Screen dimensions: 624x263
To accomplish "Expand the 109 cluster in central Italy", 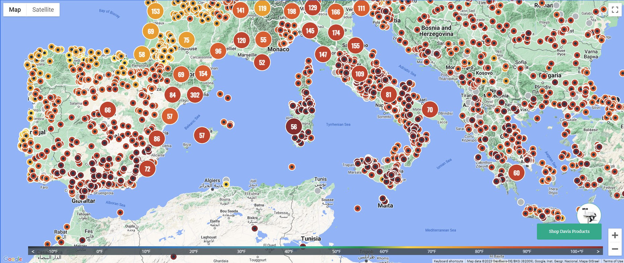I will click(x=359, y=74).
